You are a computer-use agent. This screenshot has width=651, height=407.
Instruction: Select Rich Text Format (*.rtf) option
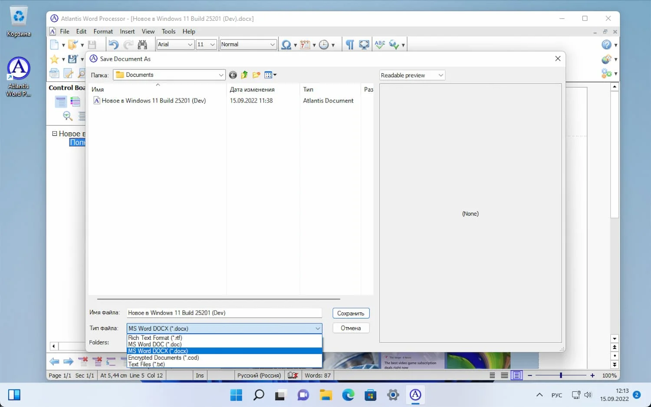[224, 338]
